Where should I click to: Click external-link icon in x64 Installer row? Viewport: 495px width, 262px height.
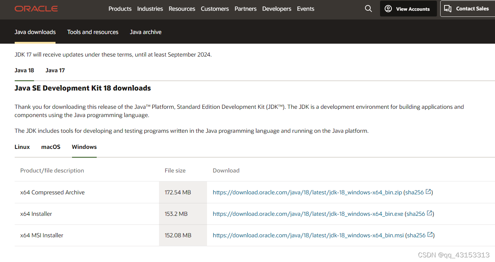click(429, 213)
